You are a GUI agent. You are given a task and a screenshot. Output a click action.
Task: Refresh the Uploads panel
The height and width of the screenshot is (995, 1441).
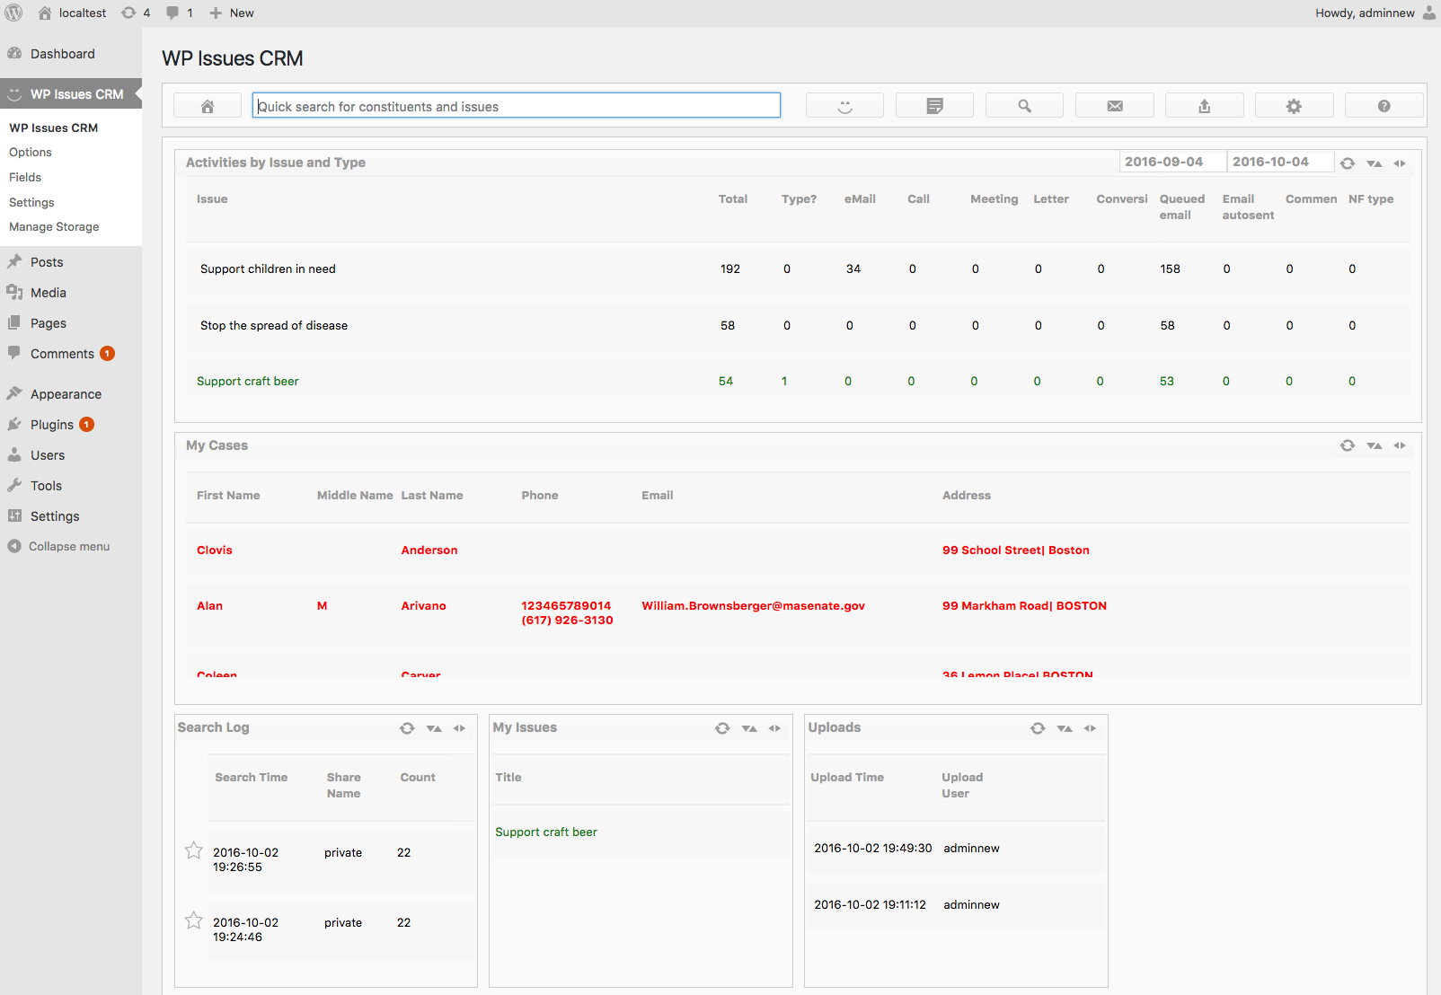pos(1038,728)
